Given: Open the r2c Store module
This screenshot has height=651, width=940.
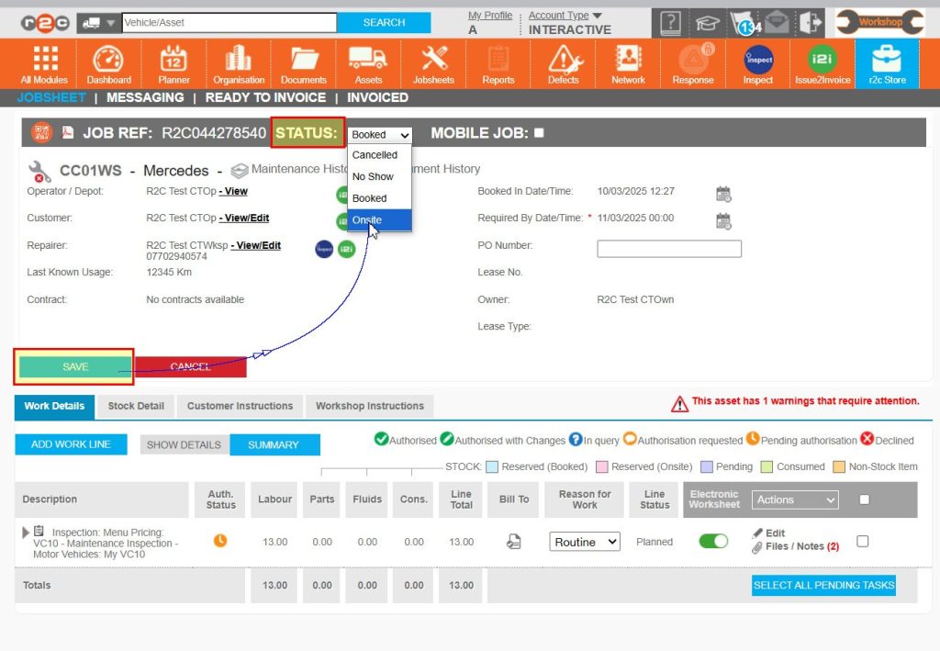Looking at the screenshot, I should pos(886,62).
